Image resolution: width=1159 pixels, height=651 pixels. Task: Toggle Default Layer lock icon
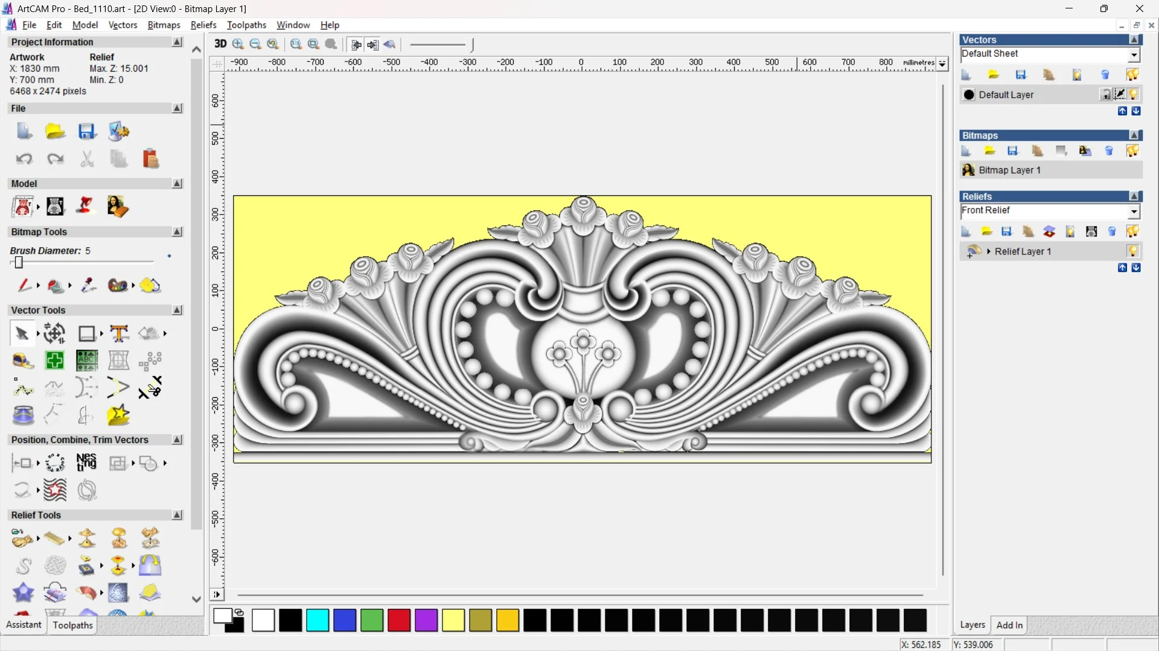(x=1105, y=95)
